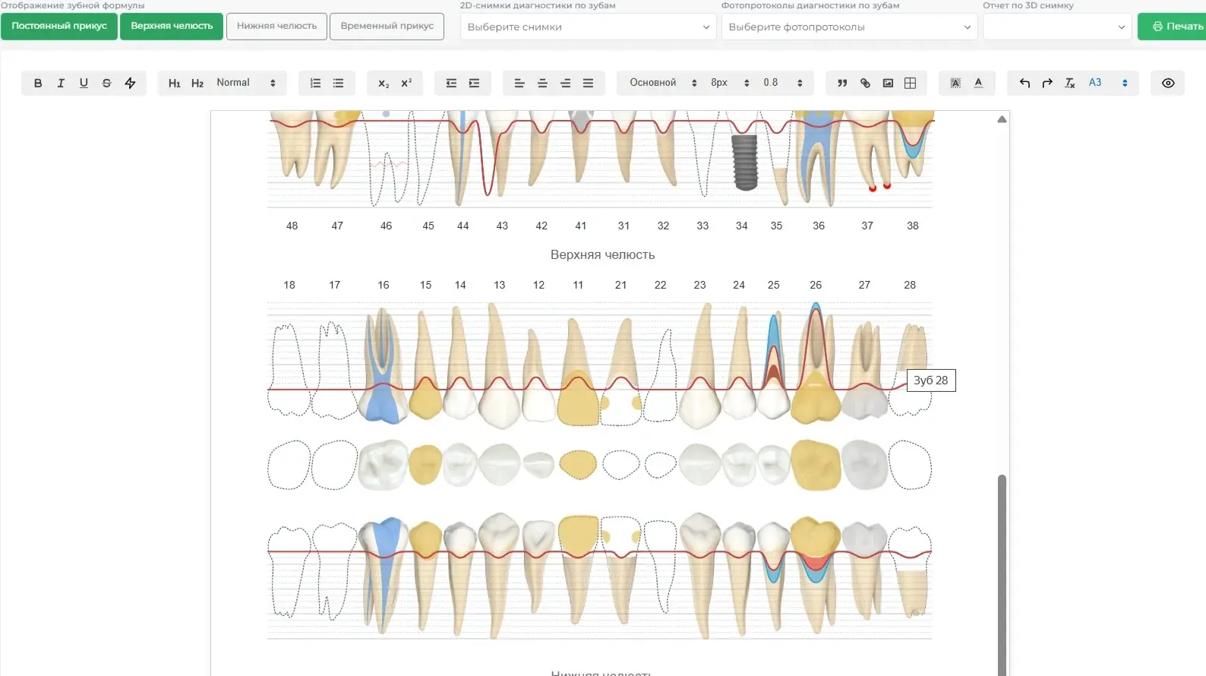Align text to the left
Image resolution: width=1206 pixels, height=676 pixels.
(x=519, y=83)
